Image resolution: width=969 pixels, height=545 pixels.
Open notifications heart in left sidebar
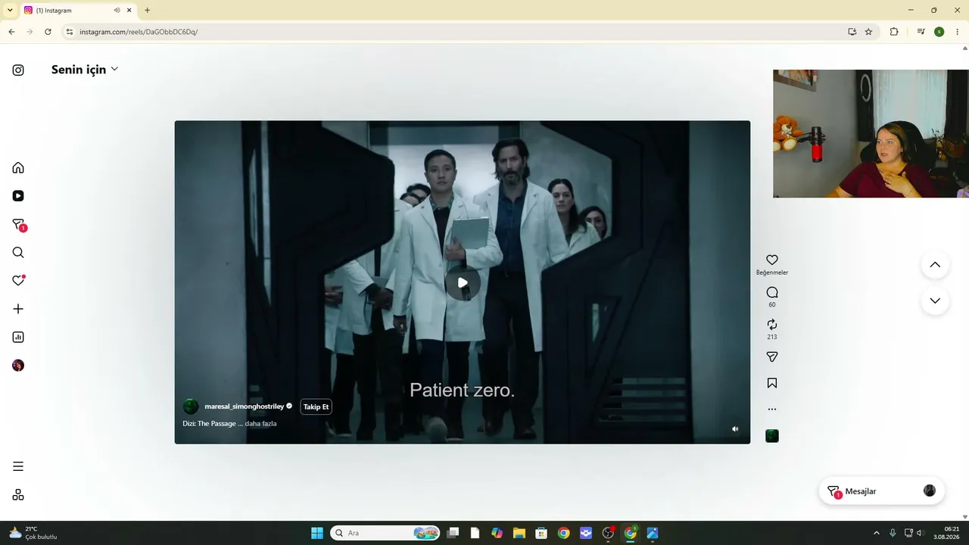(x=19, y=281)
